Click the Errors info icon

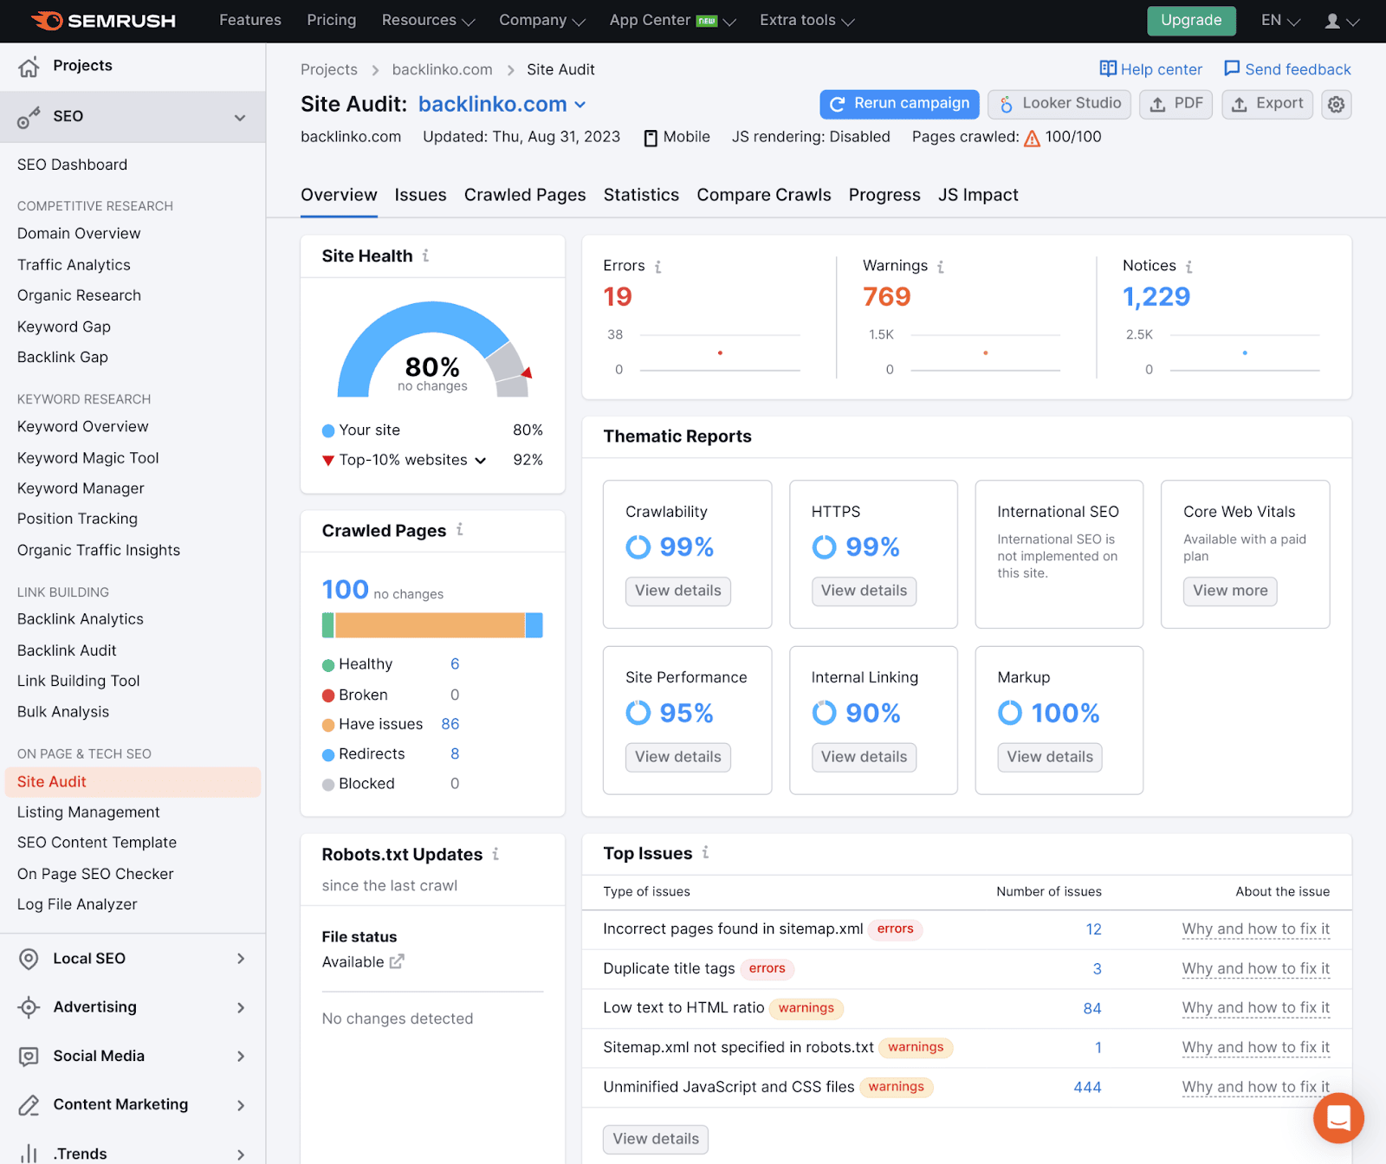click(x=657, y=267)
